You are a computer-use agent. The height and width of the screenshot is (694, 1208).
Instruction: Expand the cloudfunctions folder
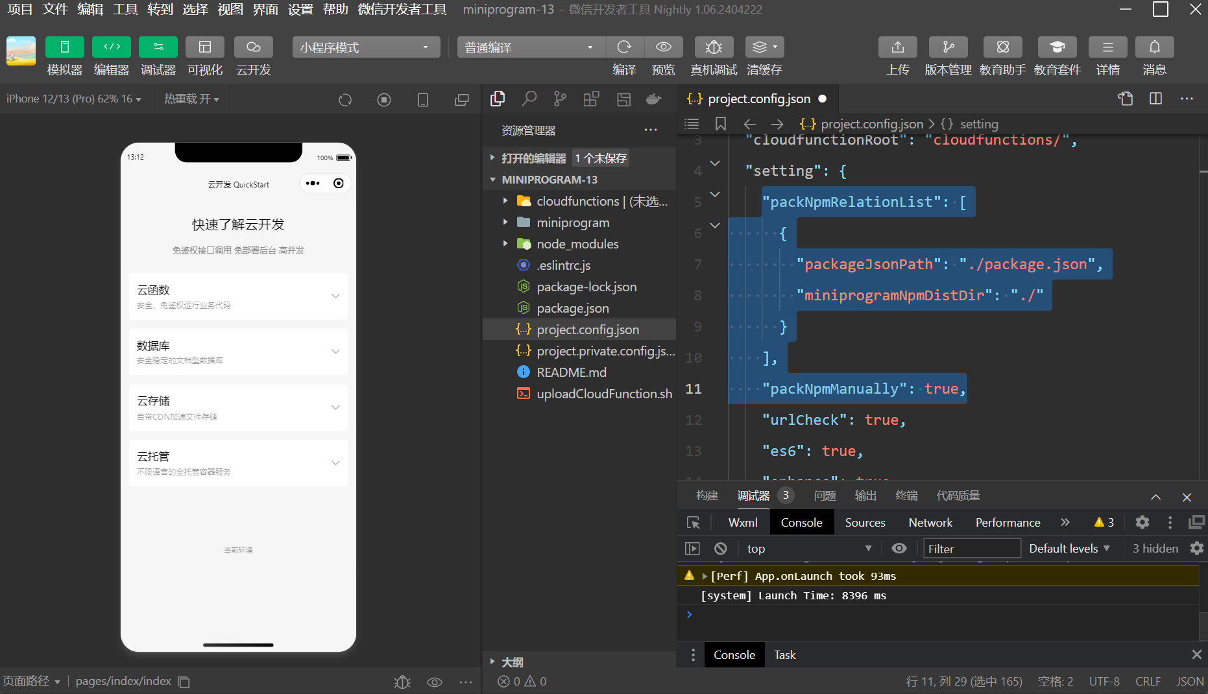pyautogui.click(x=505, y=201)
